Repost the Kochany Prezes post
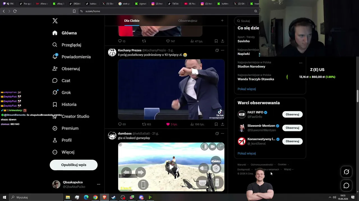 click(x=146, y=124)
